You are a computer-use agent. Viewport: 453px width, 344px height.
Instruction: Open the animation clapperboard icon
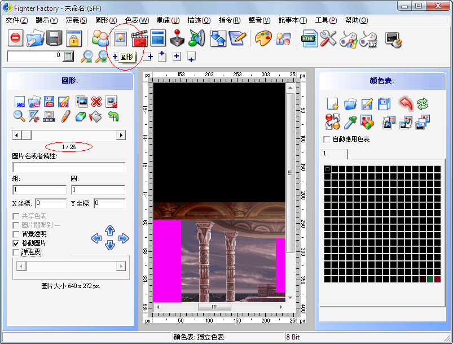tap(139, 38)
